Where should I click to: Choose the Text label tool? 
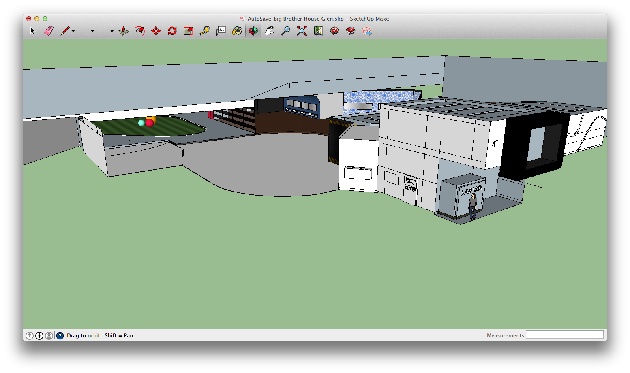[221, 31]
